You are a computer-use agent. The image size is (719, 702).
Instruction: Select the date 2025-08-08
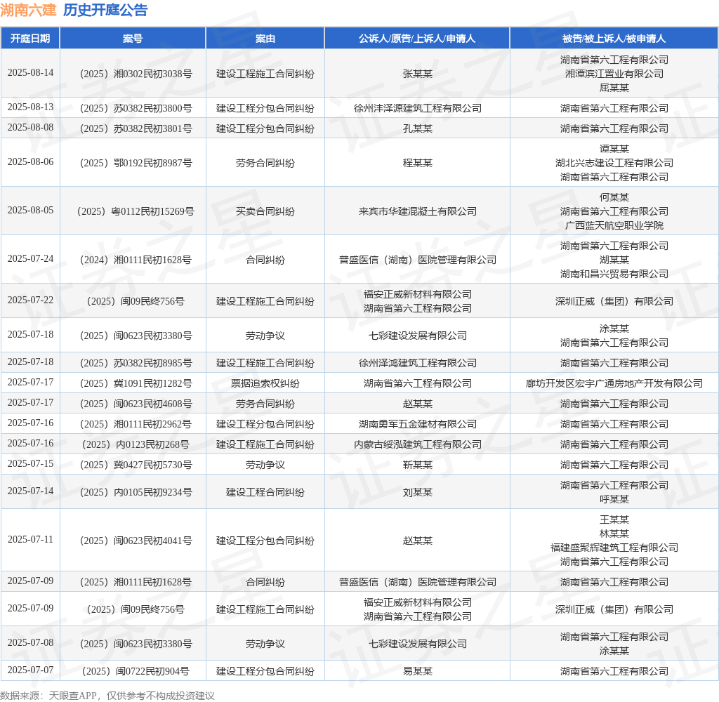pos(30,128)
